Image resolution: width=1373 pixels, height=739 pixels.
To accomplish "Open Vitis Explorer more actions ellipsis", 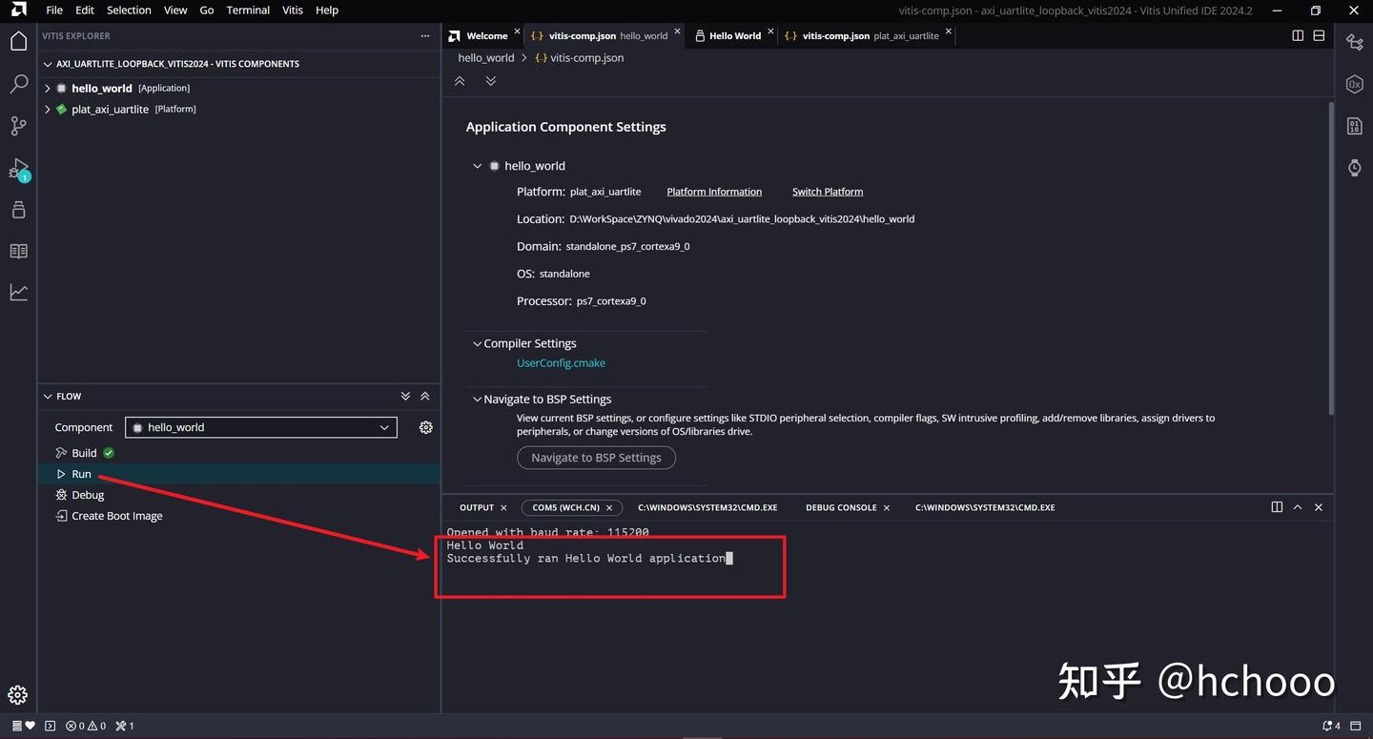I will pyautogui.click(x=425, y=36).
